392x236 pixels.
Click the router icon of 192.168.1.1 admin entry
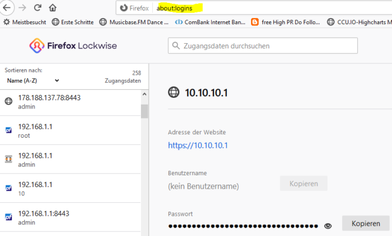click(8, 159)
